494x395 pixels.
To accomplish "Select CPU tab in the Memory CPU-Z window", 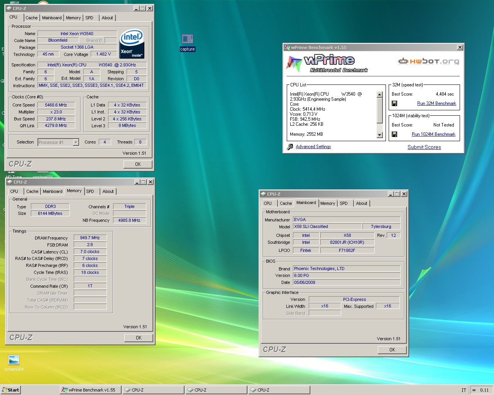I will pos(14,191).
